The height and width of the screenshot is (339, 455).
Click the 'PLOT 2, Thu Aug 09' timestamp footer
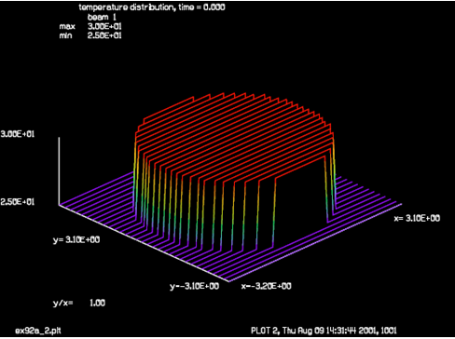click(324, 331)
